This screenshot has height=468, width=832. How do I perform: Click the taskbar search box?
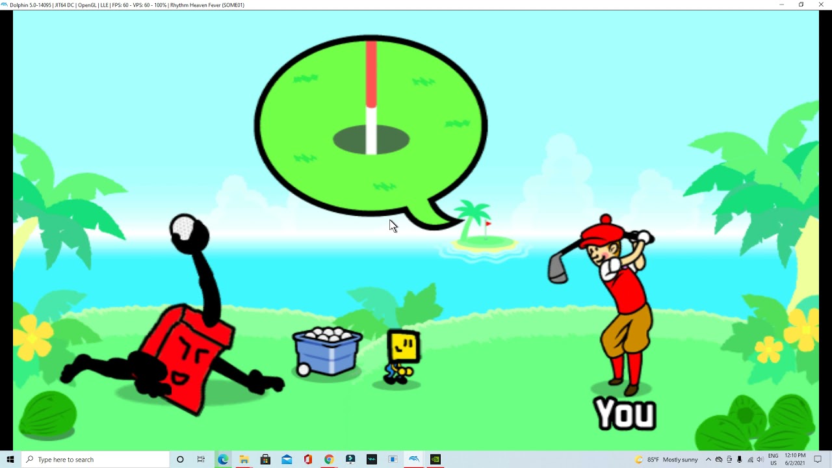click(95, 460)
